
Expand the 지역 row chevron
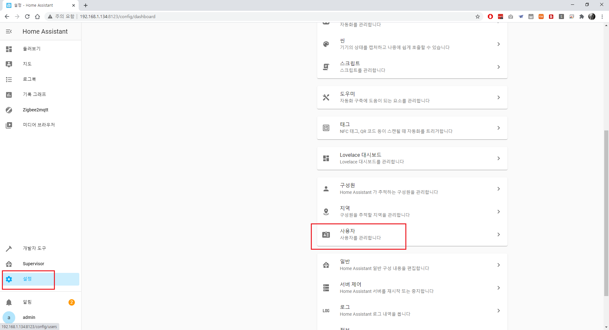[499, 212]
